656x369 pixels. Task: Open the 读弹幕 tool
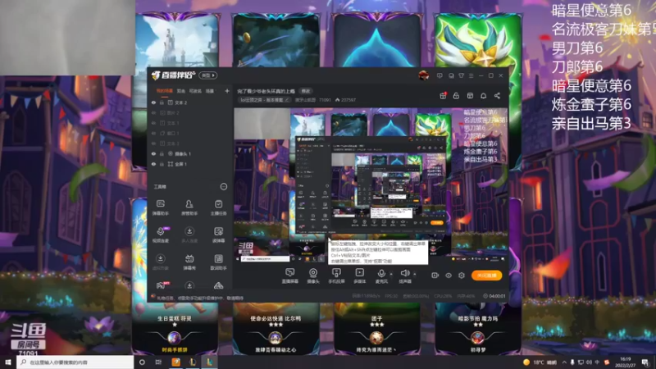[x=218, y=235]
